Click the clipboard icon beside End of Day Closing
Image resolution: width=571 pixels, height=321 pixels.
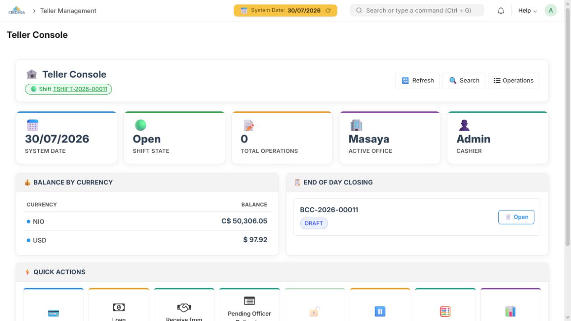click(x=297, y=183)
